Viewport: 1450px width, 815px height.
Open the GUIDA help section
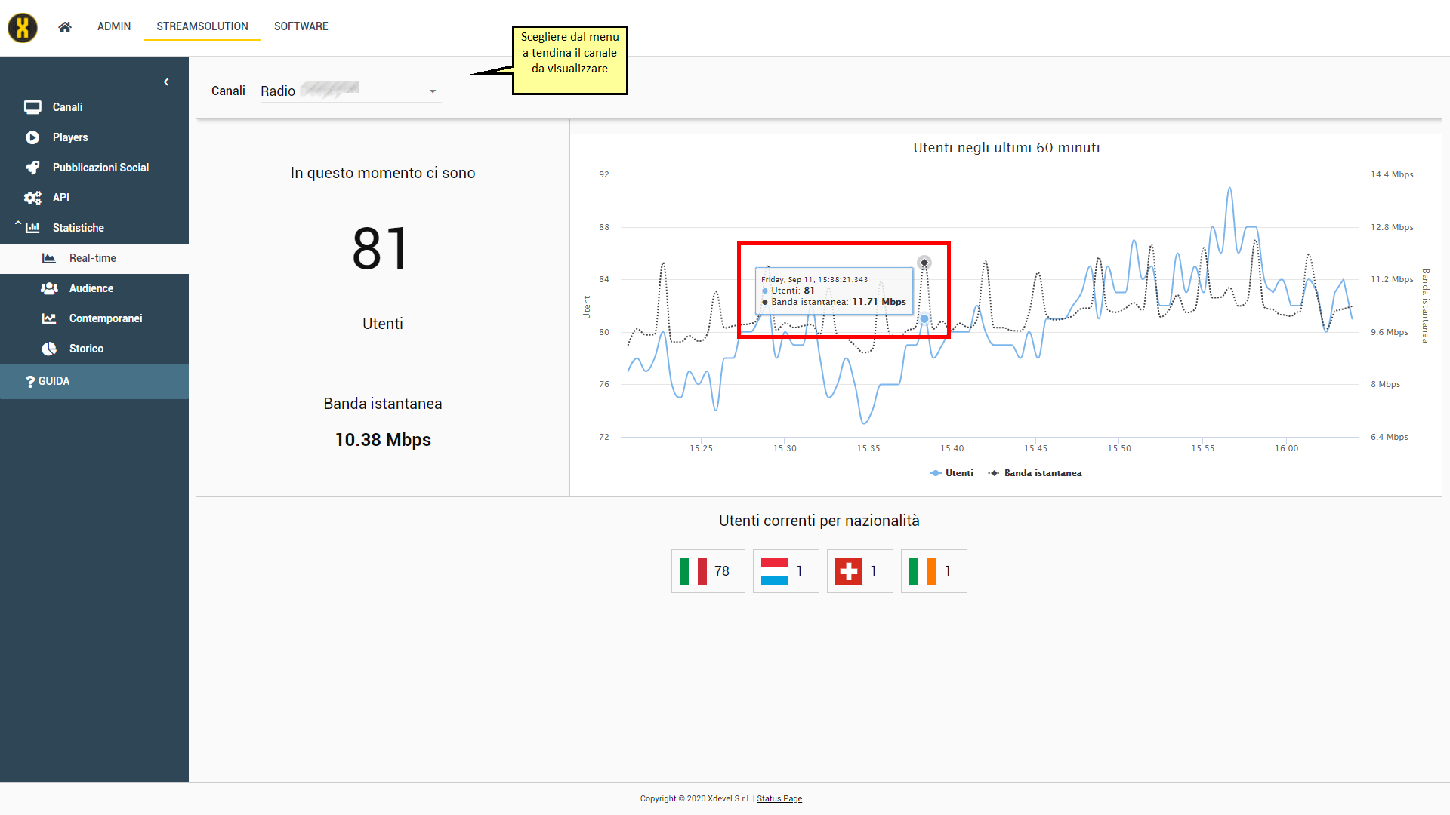[53, 381]
